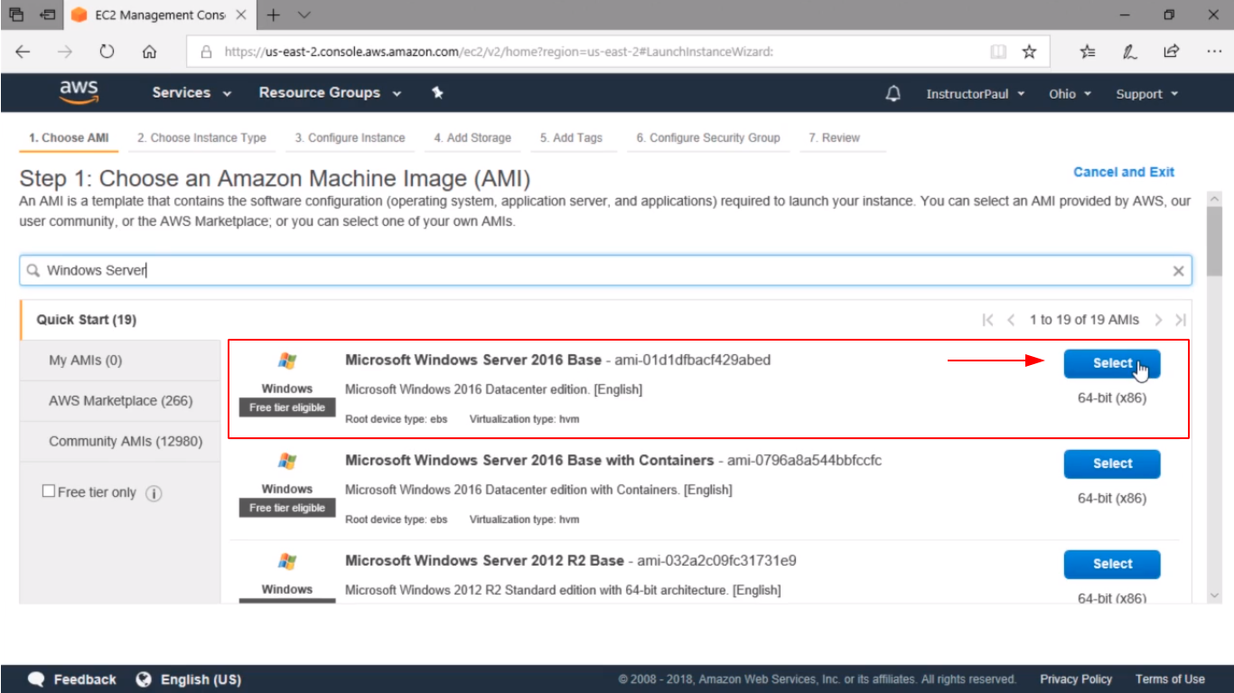Viewport: 1234px width, 693px height.
Task: Click the Cancel and Exit link
Action: tap(1124, 172)
